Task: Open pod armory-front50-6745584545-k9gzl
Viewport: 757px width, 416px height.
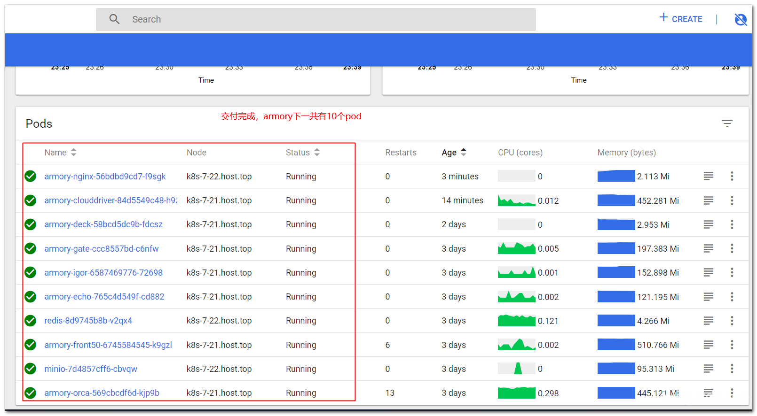Action: click(108, 345)
